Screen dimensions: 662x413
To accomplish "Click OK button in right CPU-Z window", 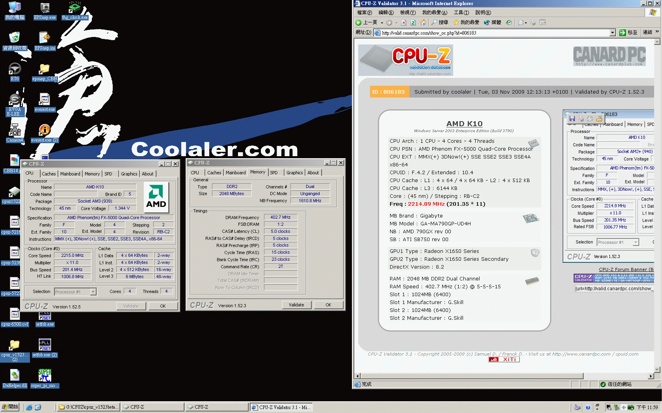I will (x=328, y=305).
